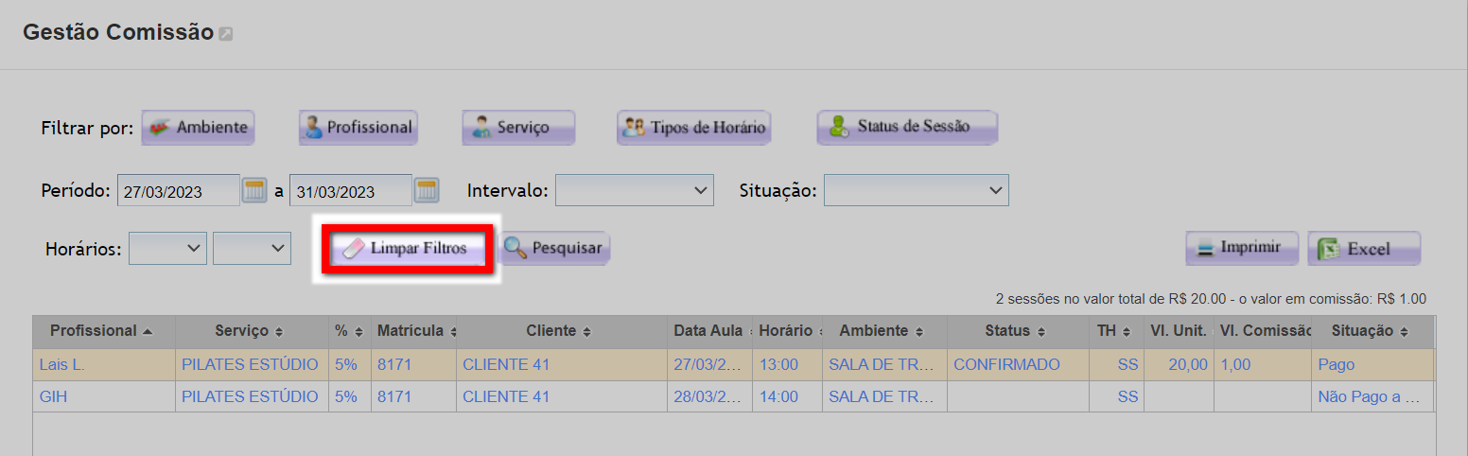The height and width of the screenshot is (456, 1468).
Task: Open external link icon beside Gestão Comissão
Action: click(x=226, y=34)
